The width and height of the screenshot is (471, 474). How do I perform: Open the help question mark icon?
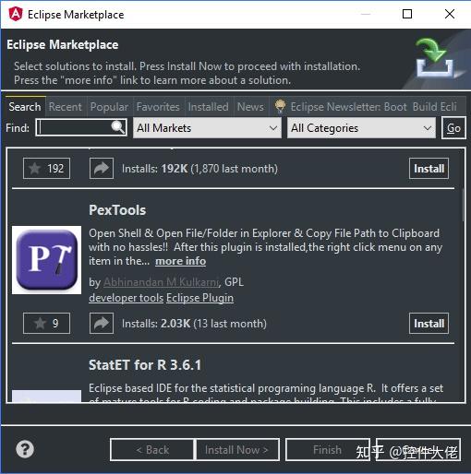(x=25, y=449)
